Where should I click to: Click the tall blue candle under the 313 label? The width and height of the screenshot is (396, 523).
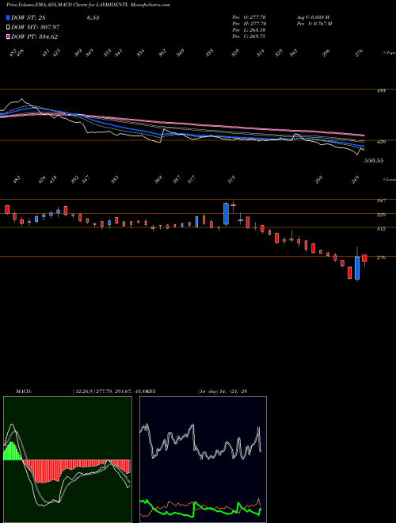coord(226,213)
